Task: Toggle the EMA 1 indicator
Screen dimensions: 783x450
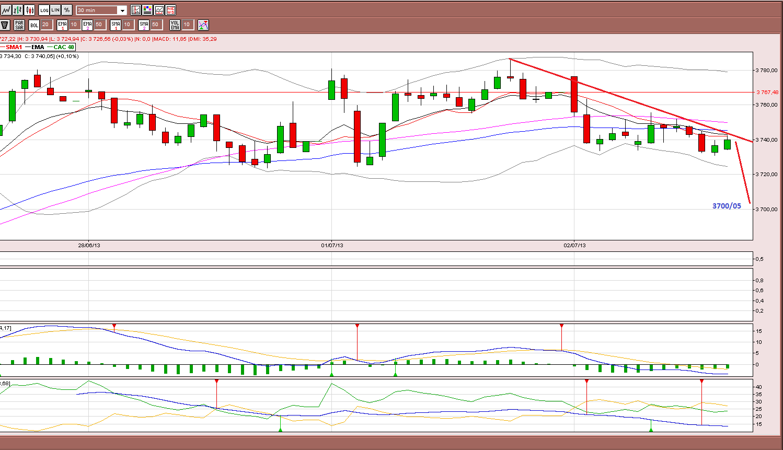Action: tap(62, 25)
